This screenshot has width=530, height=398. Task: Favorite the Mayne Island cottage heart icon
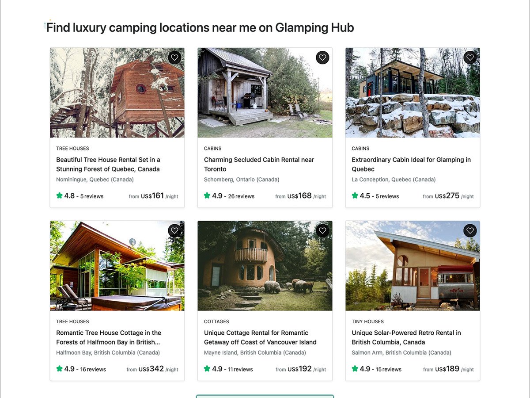pyautogui.click(x=322, y=230)
